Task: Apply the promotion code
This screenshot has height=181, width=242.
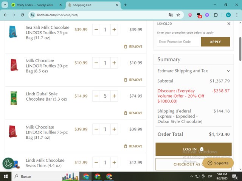Action: pyautogui.click(x=215, y=42)
